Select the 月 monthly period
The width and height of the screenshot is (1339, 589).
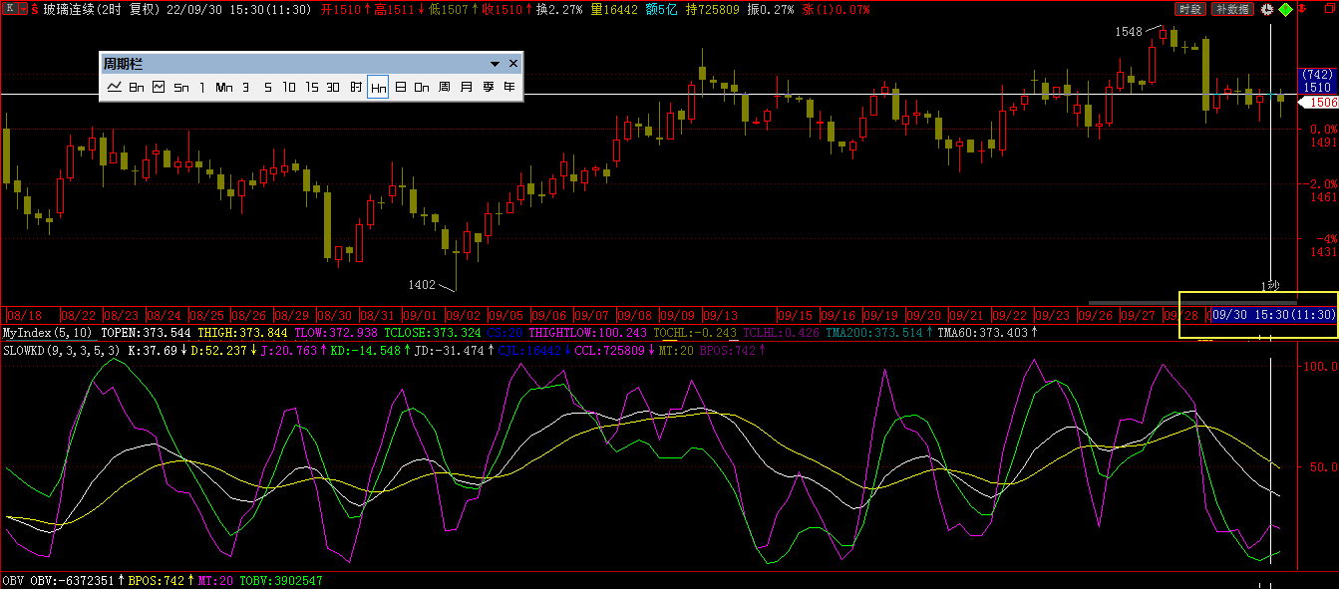(x=466, y=88)
